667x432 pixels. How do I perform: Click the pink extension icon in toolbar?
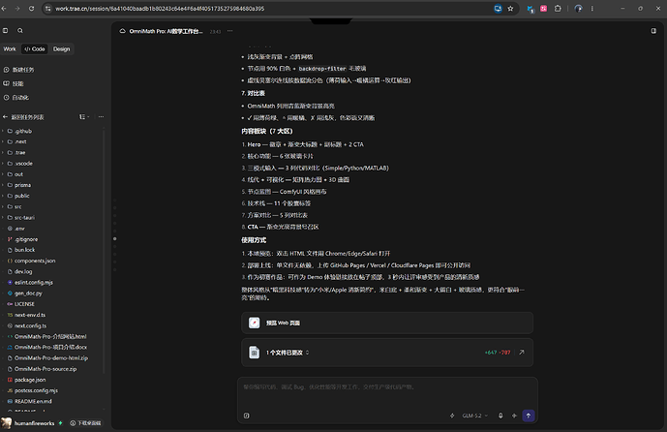click(x=544, y=9)
